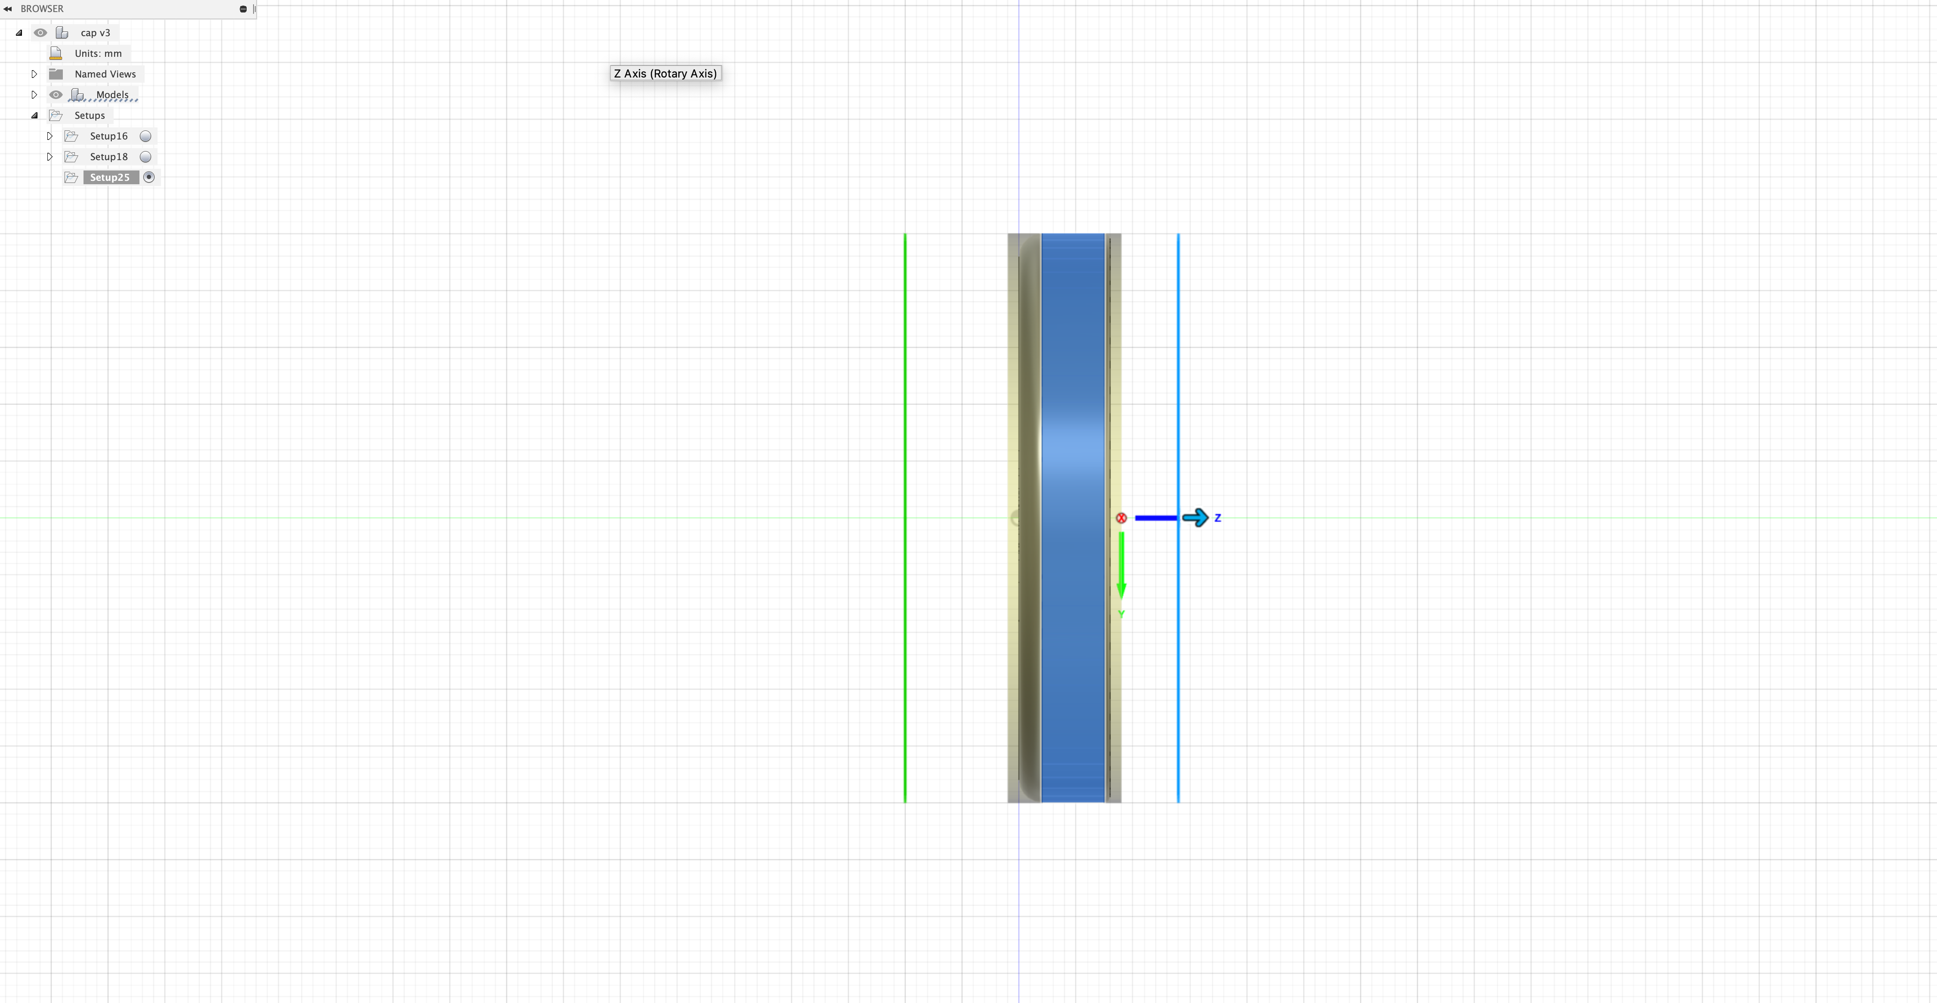Click the filter icon in the Browser header
Screen dimensions: 1937x1003
coord(243,9)
